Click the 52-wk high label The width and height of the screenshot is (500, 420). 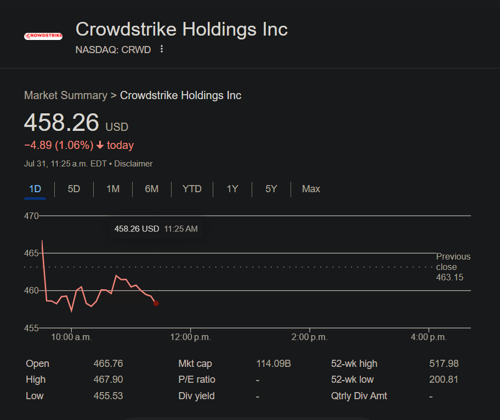click(x=354, y=364)
